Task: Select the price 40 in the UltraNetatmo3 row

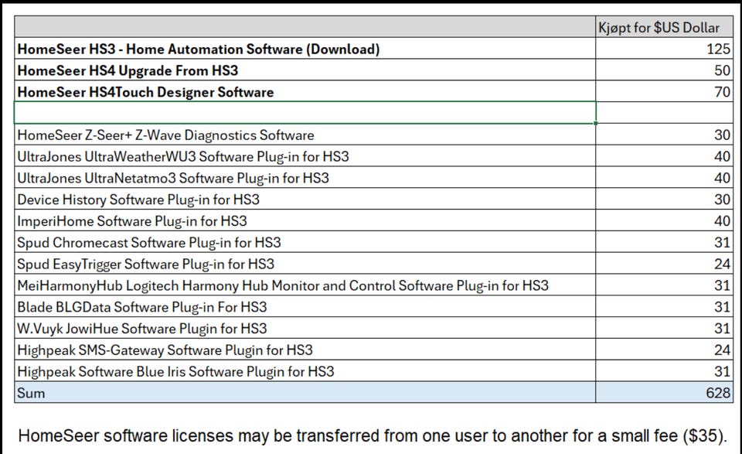Action: tap(664, 178)
